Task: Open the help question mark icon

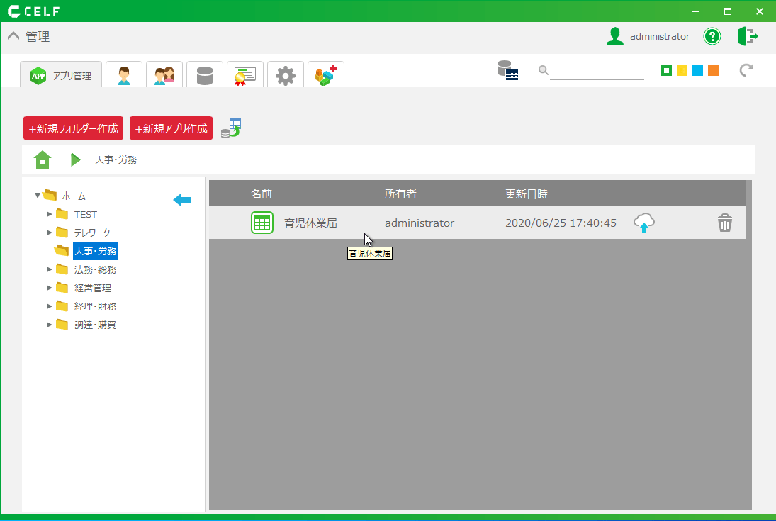Action: [x=712, y=36]
